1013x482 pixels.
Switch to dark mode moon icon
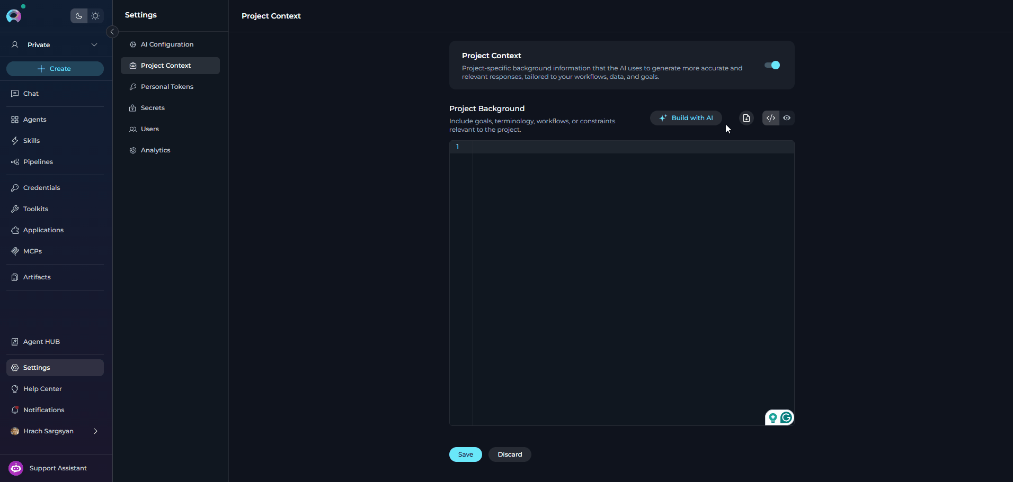click(x=79, y=16)
